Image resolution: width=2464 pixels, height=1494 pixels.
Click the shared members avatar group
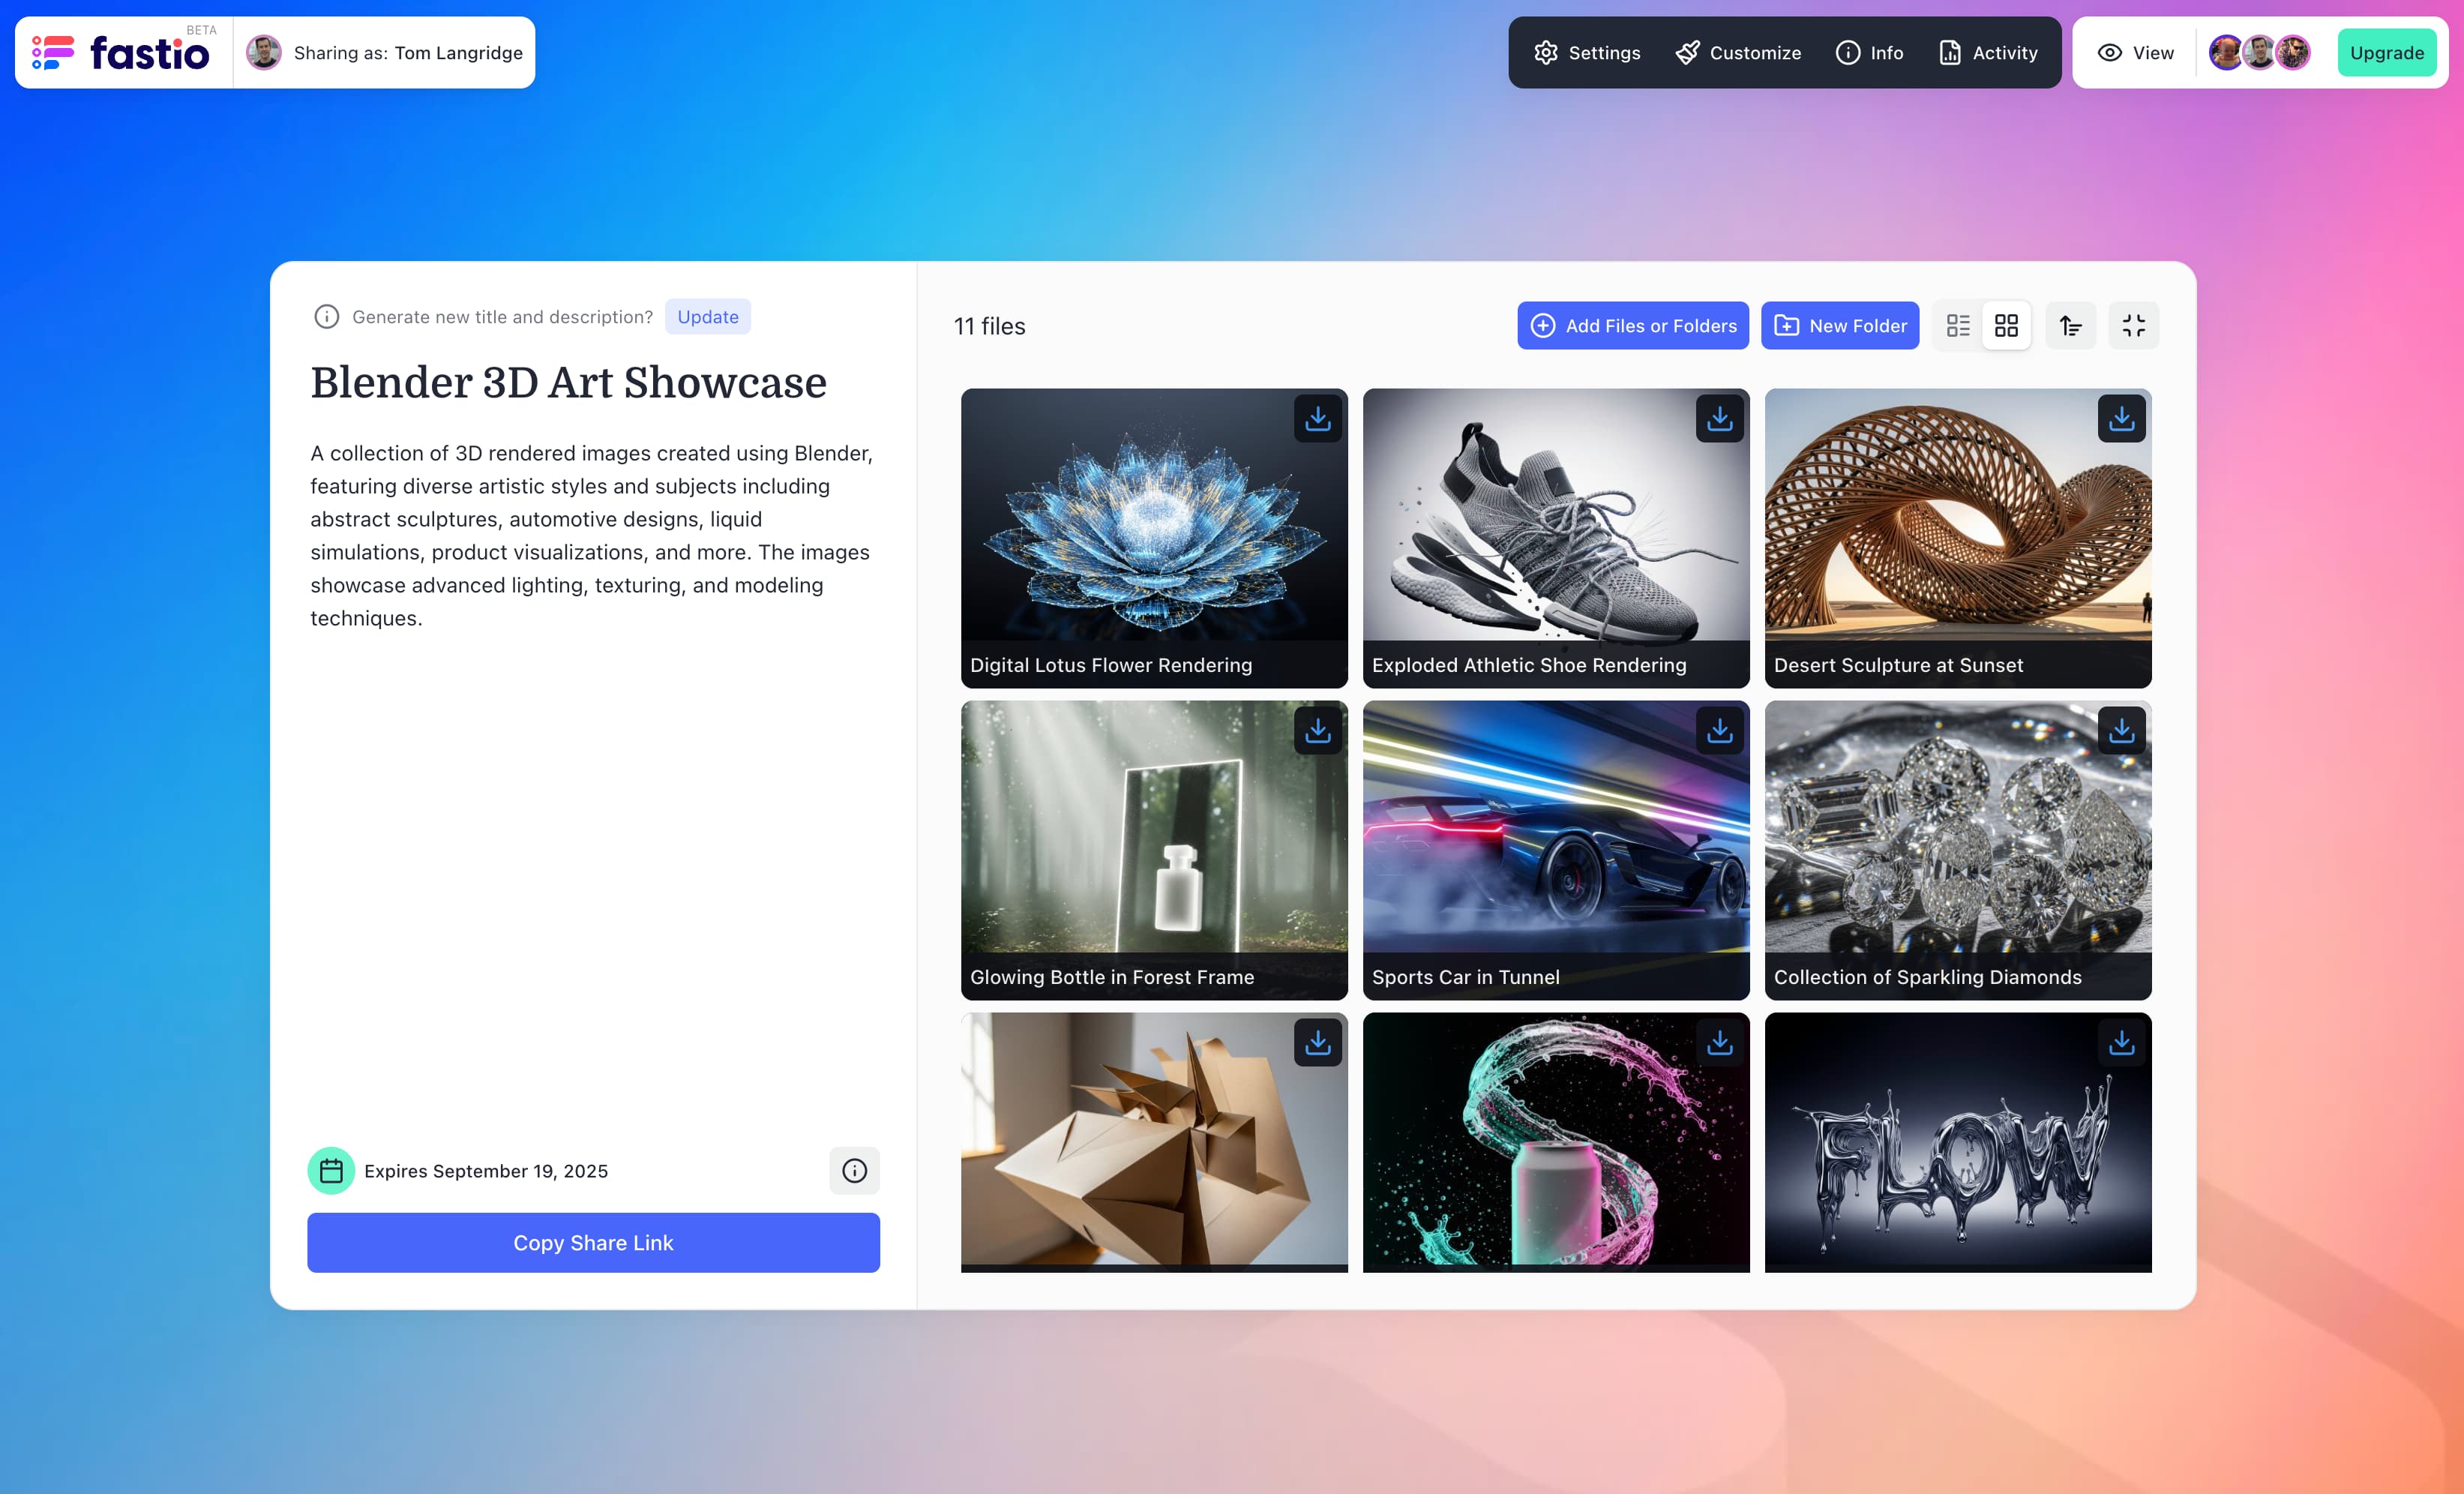[2260, 53]
